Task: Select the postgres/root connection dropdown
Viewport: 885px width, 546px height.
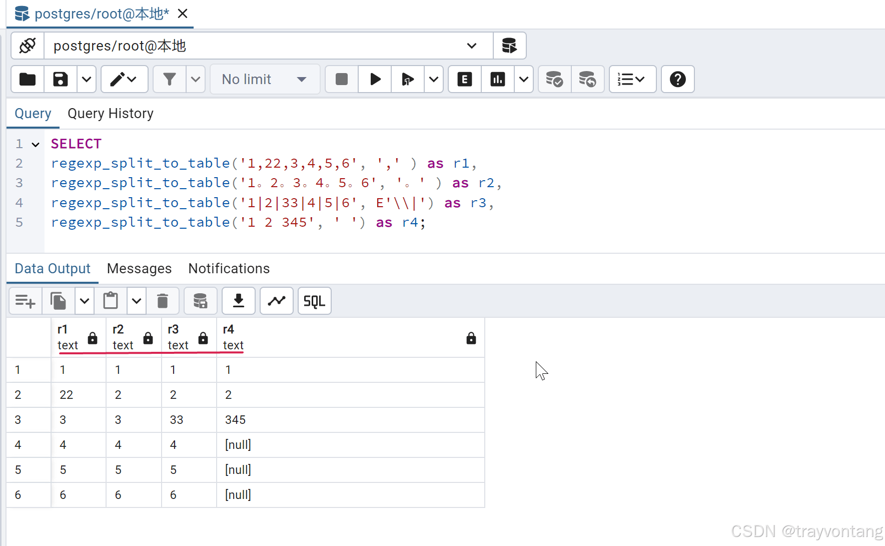Action: 269,46
